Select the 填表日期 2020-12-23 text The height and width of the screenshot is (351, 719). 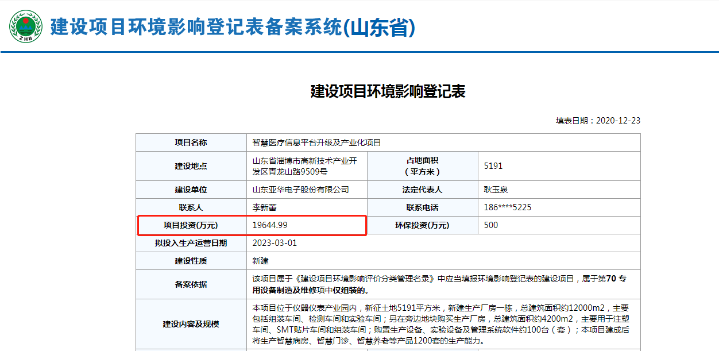597,121
